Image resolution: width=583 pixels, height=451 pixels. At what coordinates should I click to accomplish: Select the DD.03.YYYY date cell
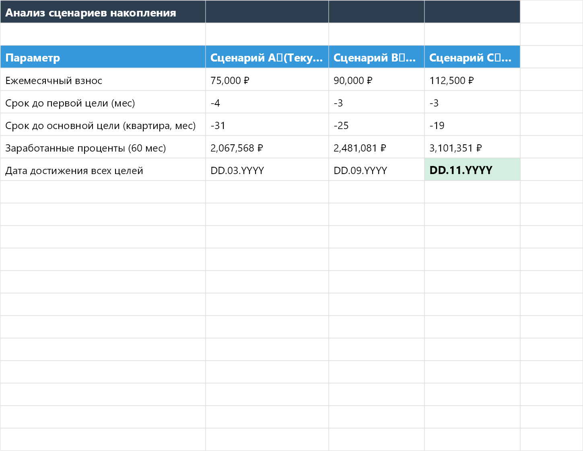(x=267, y=170)
